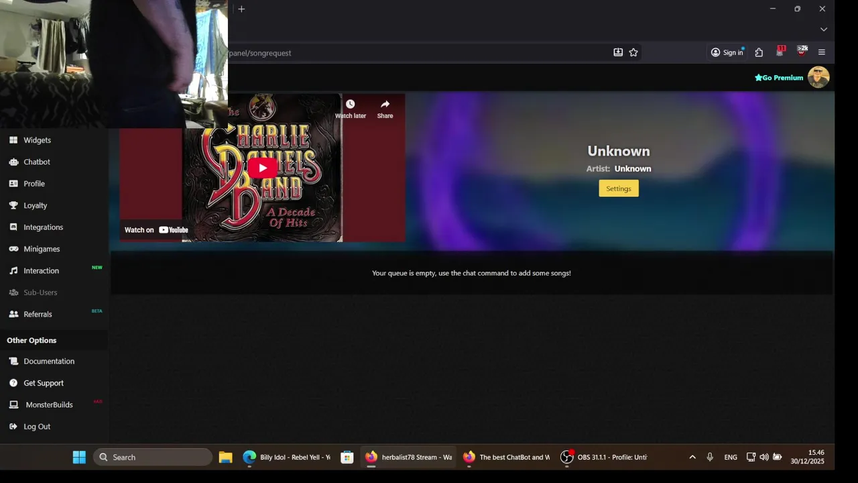This screenshot has height=483, width=858.
Task: Open Watch on YouTube link
Action: (x=156, y=229)
